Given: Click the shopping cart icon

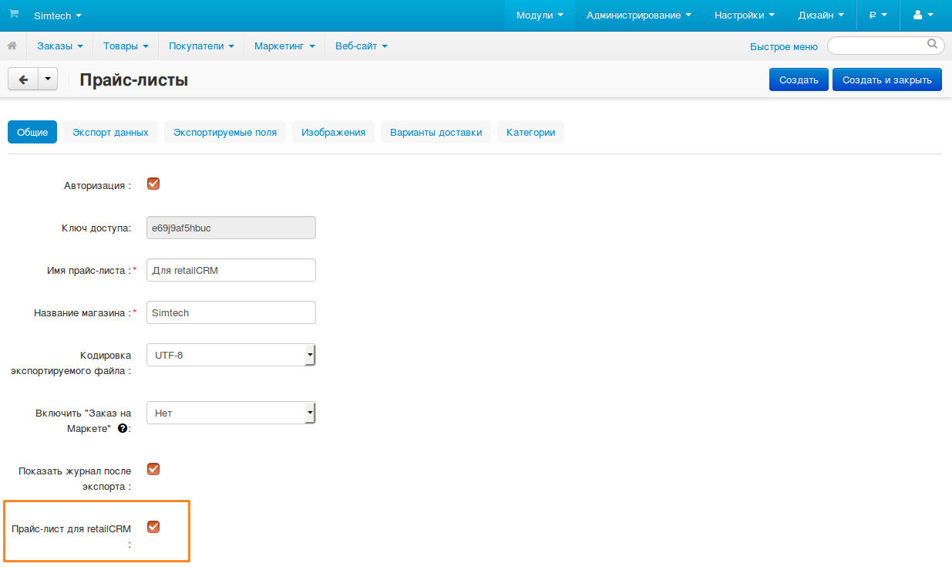Looking at the screenshot, I should click(x=14, y=15).
